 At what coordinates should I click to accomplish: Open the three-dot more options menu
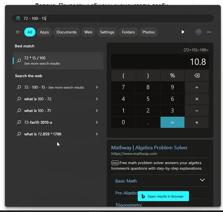click(x=209, y=32)
